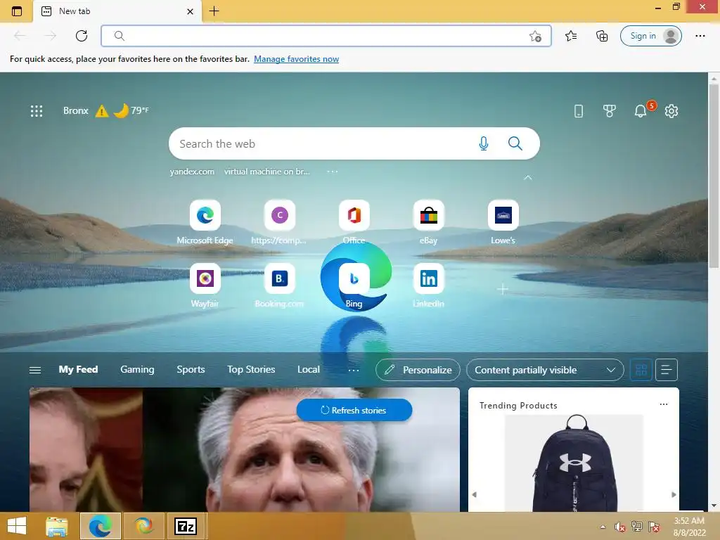Click the browser address bar
This screenshot has width=720, height=540.
pos(326,36)
